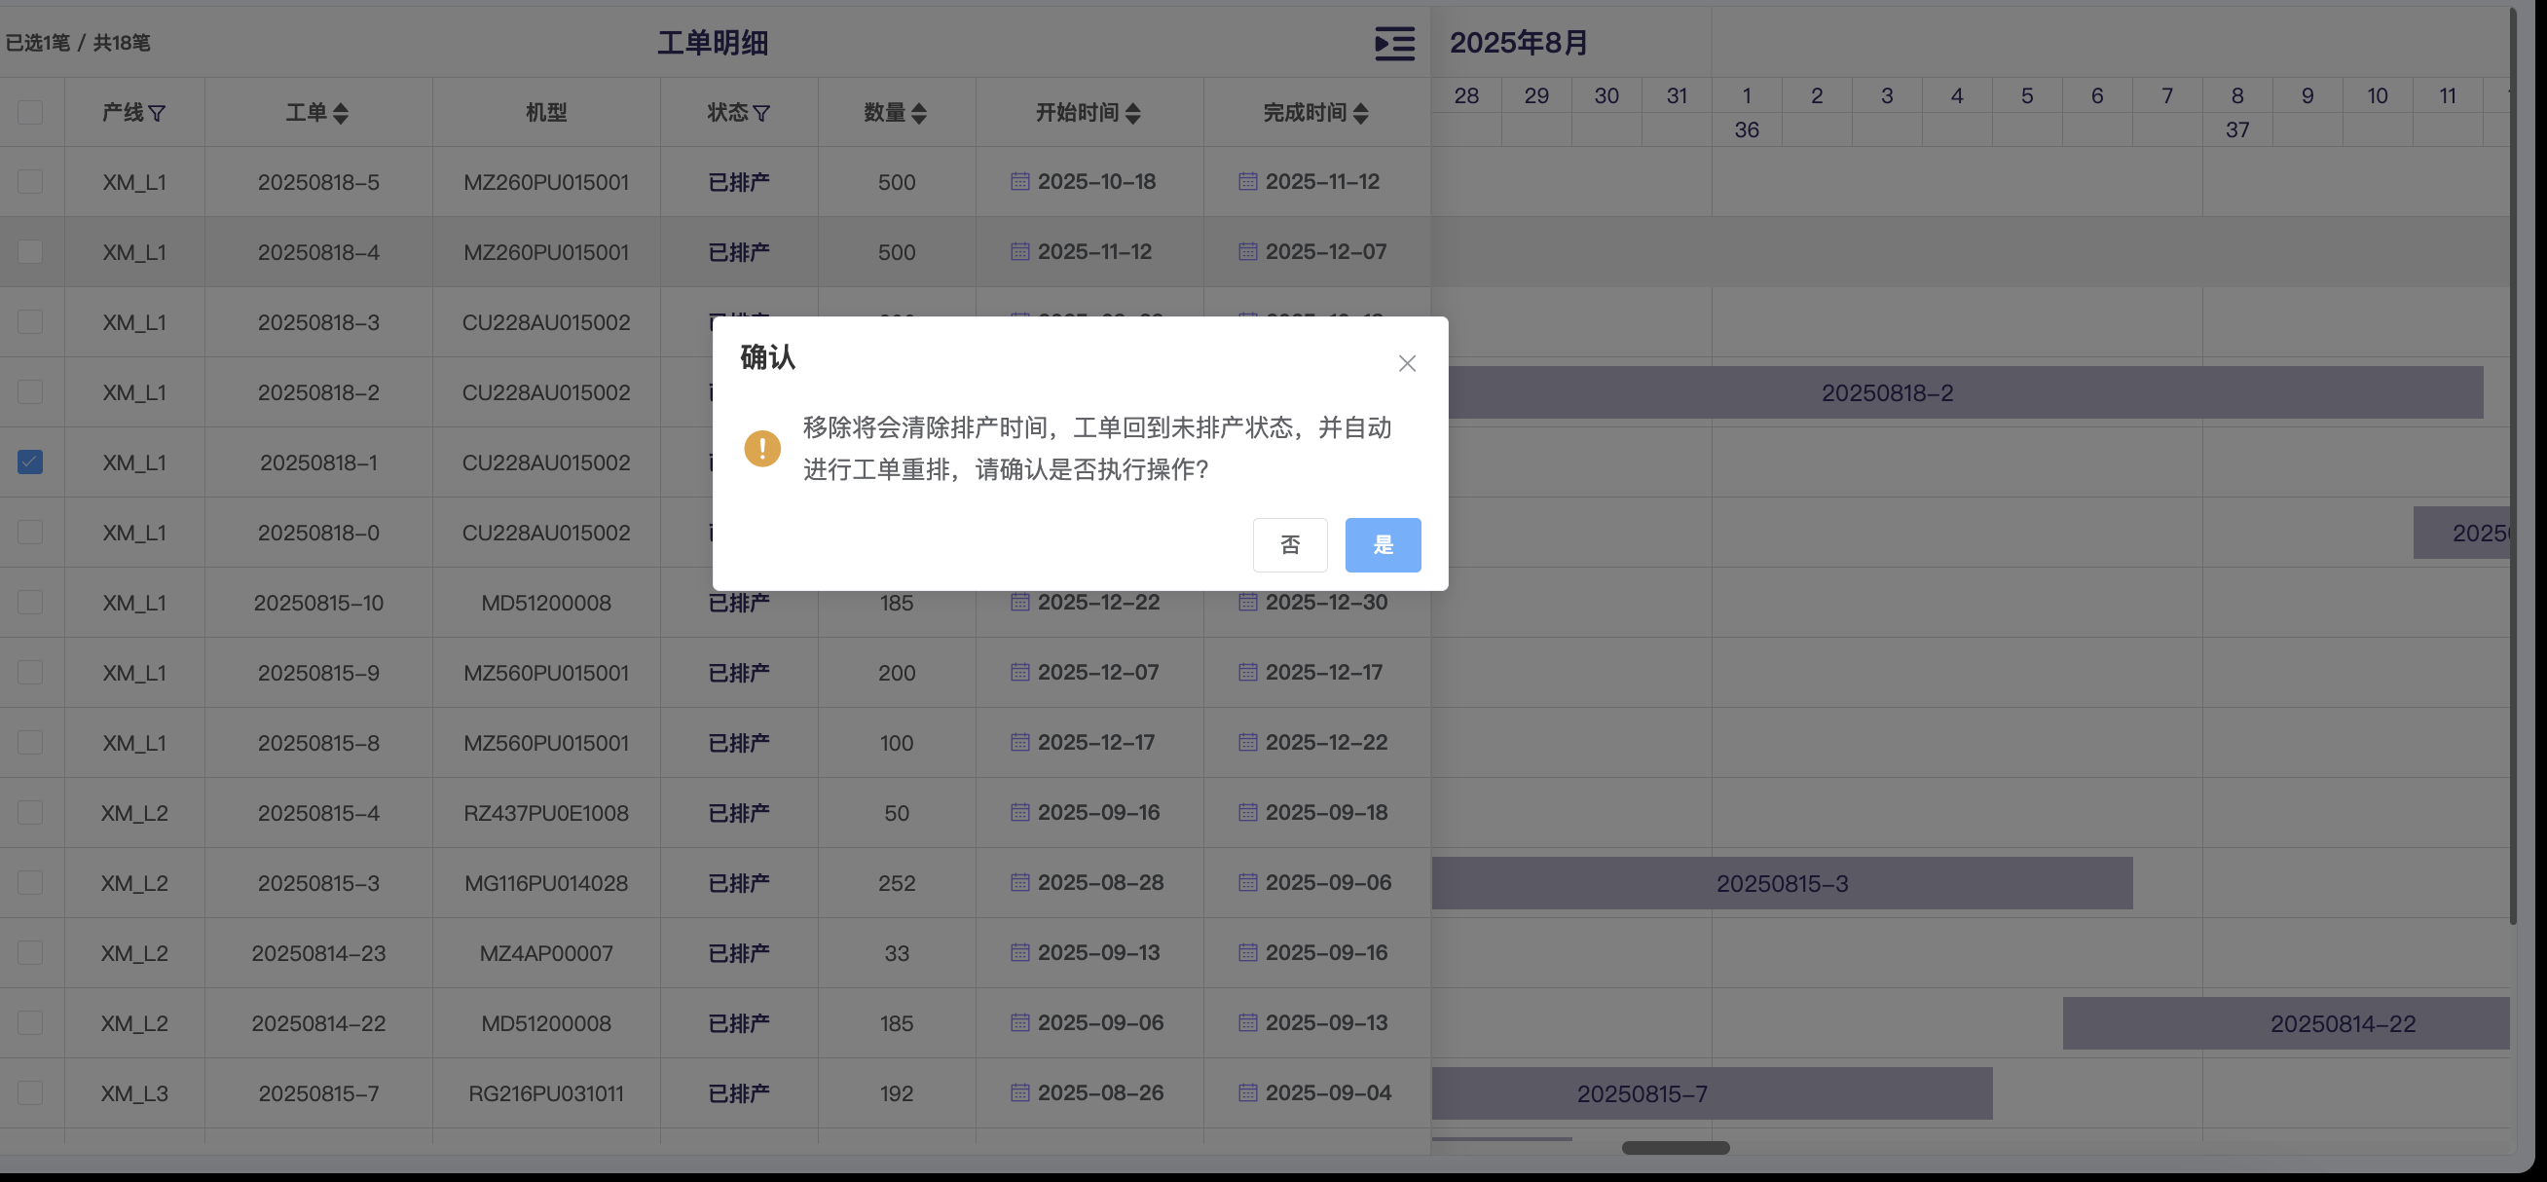Check the checkbox for work order 20250818-5

coord(29,182)
